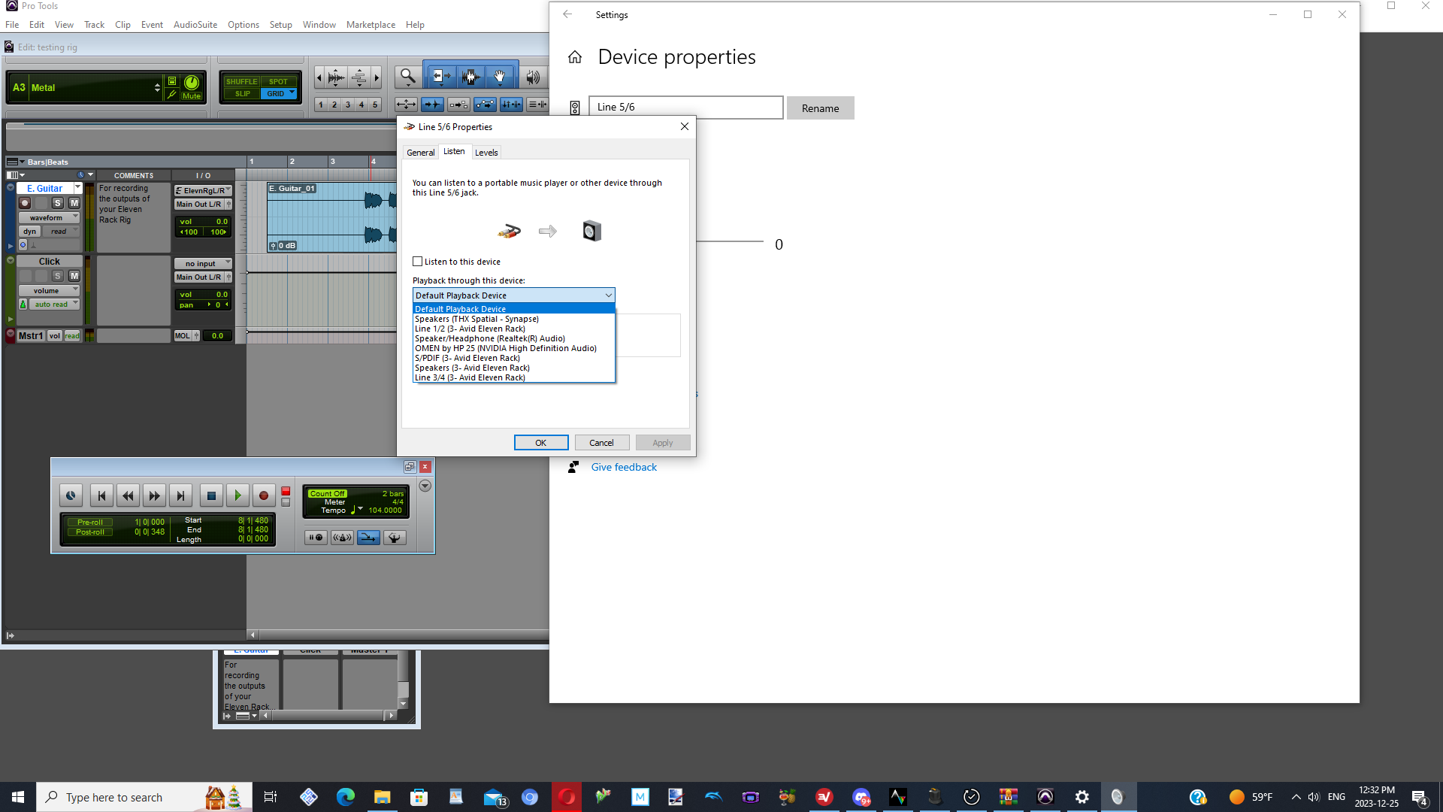Open File Explorer from the taskbar

point(382,797)
